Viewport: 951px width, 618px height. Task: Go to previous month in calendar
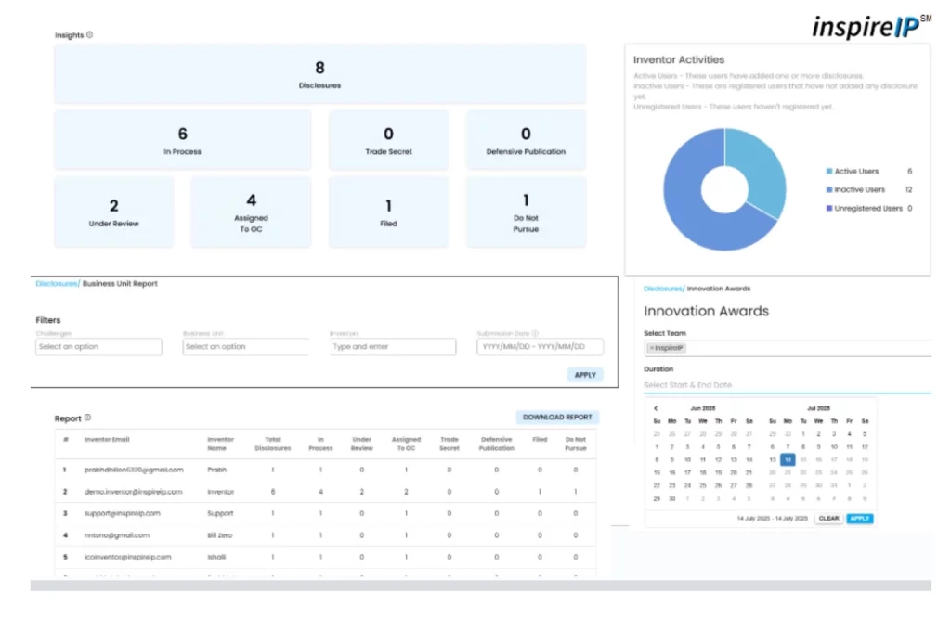[x=656, y=408]
